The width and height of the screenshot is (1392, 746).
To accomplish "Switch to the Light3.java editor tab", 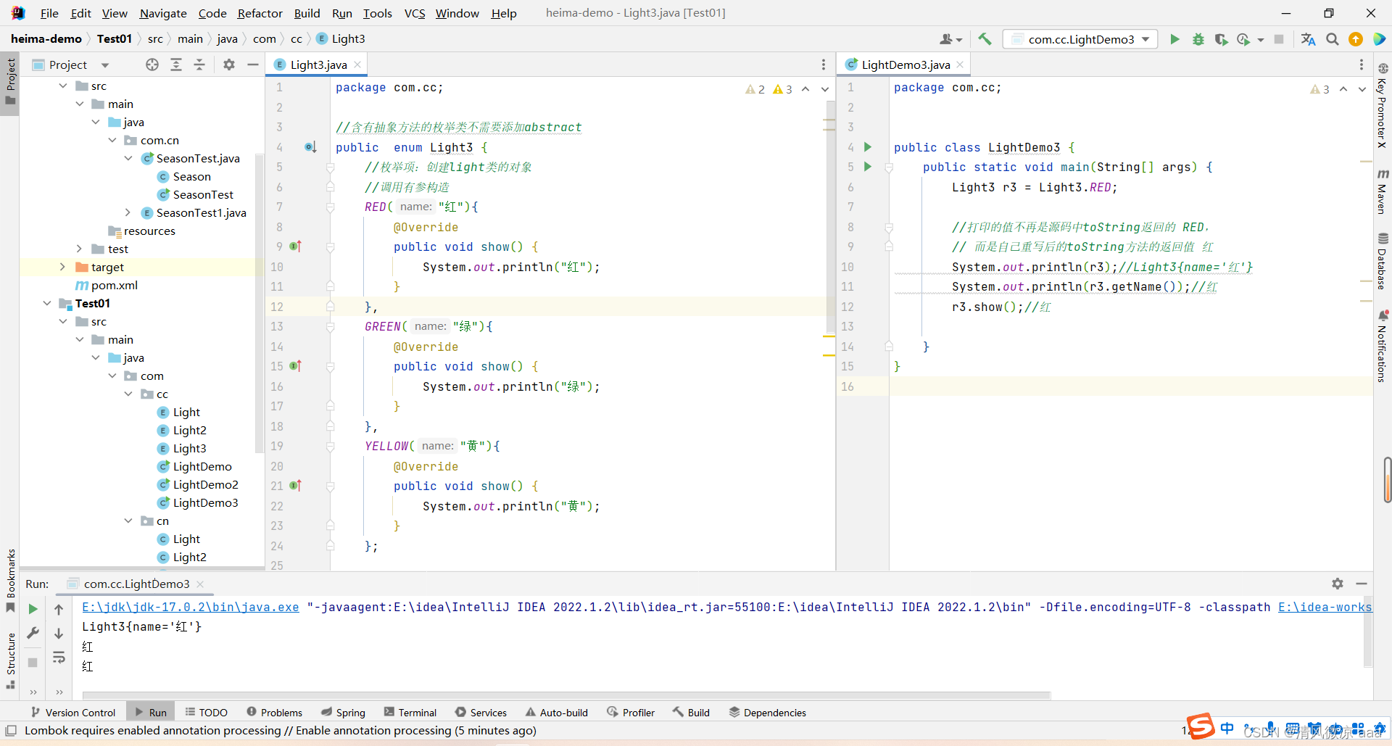I will point(318,65).
